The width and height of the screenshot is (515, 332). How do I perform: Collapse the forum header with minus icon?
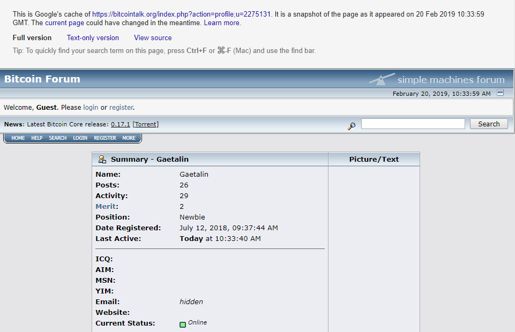pyautogui.click(x=500, y=93)
